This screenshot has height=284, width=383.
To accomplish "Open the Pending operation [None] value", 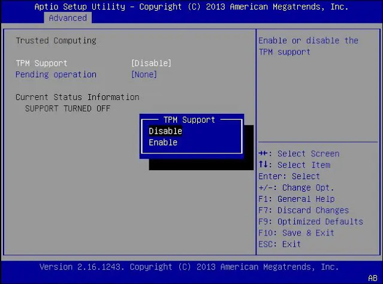I will point(144,74).
